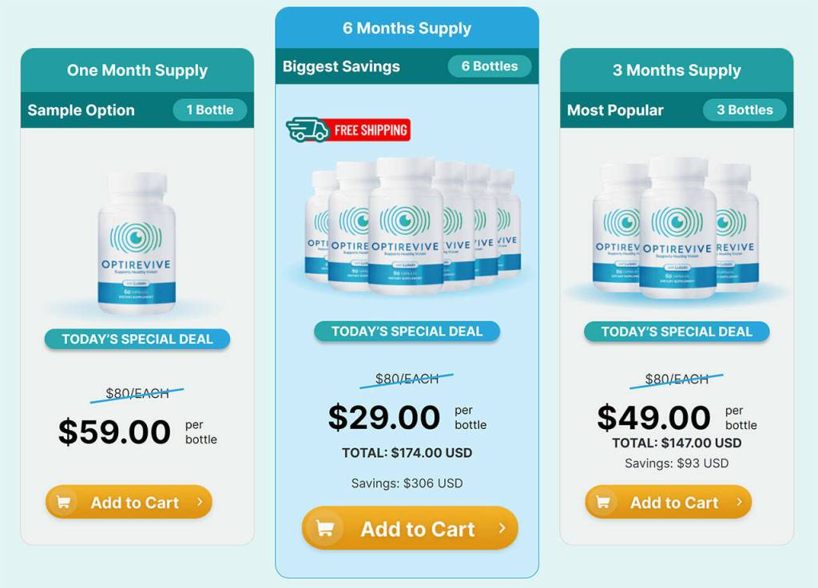
Task: Add the $29.00 six bottle option to cart
Action: [410, 528]
